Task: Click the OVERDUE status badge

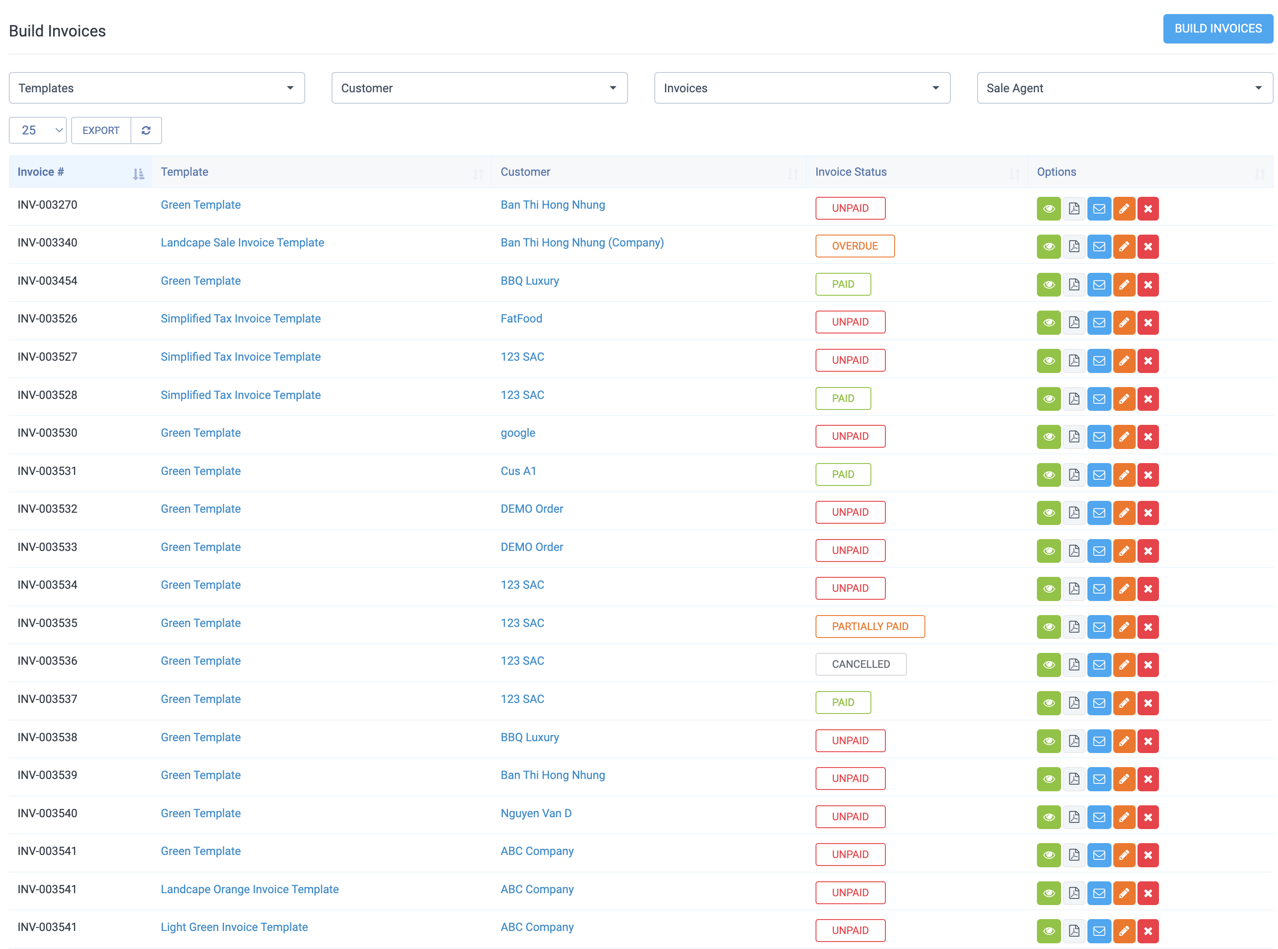Action: click(854, 246)
